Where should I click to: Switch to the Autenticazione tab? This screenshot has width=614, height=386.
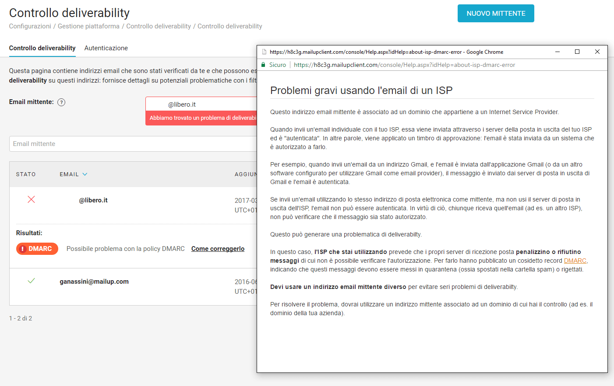coord(106,48)
